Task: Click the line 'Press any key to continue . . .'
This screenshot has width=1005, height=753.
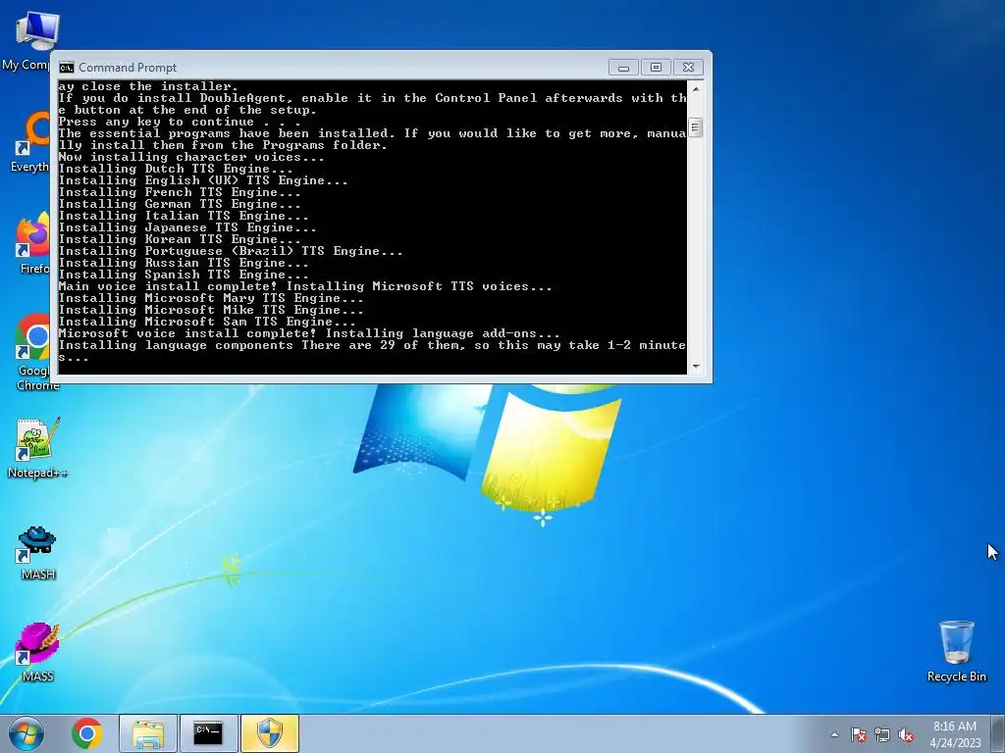Action: pos(180,122)
